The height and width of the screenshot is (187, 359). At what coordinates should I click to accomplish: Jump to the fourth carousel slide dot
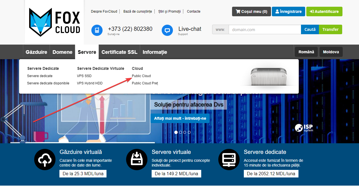click(x=189, y=132)
